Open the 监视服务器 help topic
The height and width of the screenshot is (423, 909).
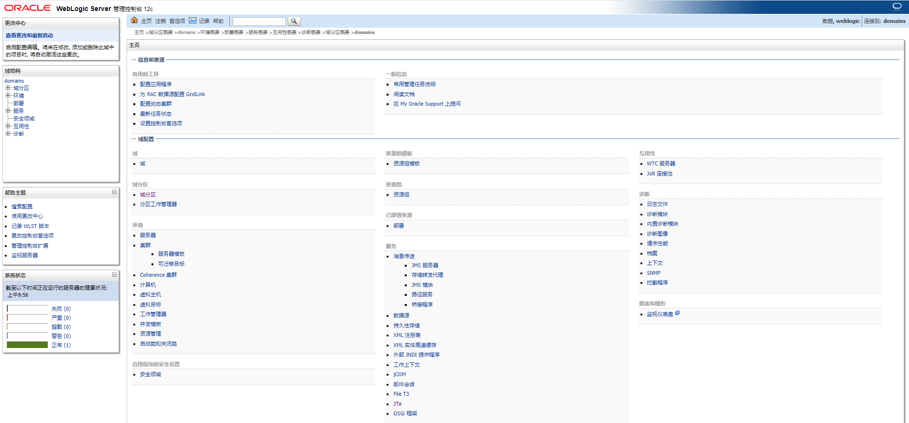tap(25, 255)
